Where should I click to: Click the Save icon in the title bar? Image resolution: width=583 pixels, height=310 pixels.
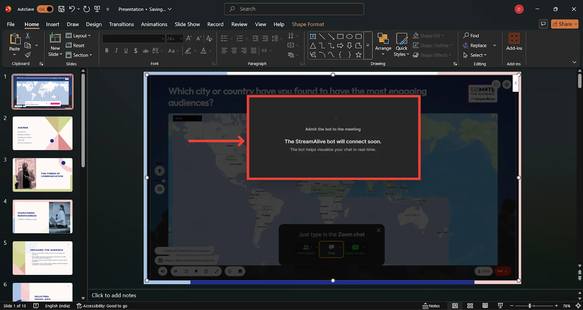pos(62,9)
